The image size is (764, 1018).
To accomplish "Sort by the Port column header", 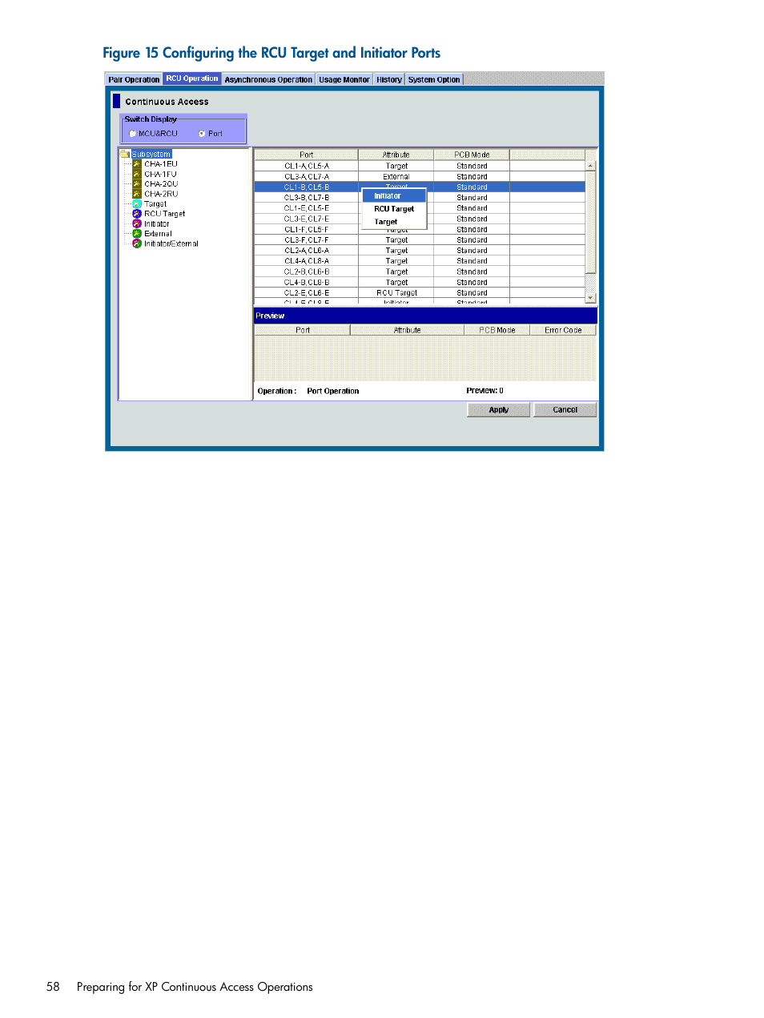I will 306,155.
